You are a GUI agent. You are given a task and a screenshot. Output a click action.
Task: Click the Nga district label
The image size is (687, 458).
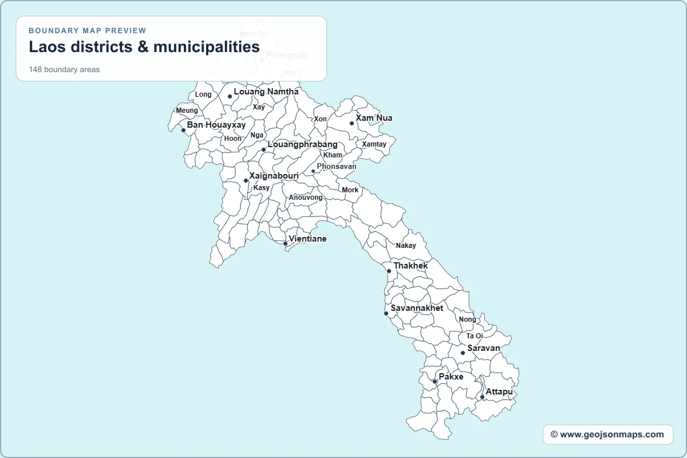tap(257, 135)
